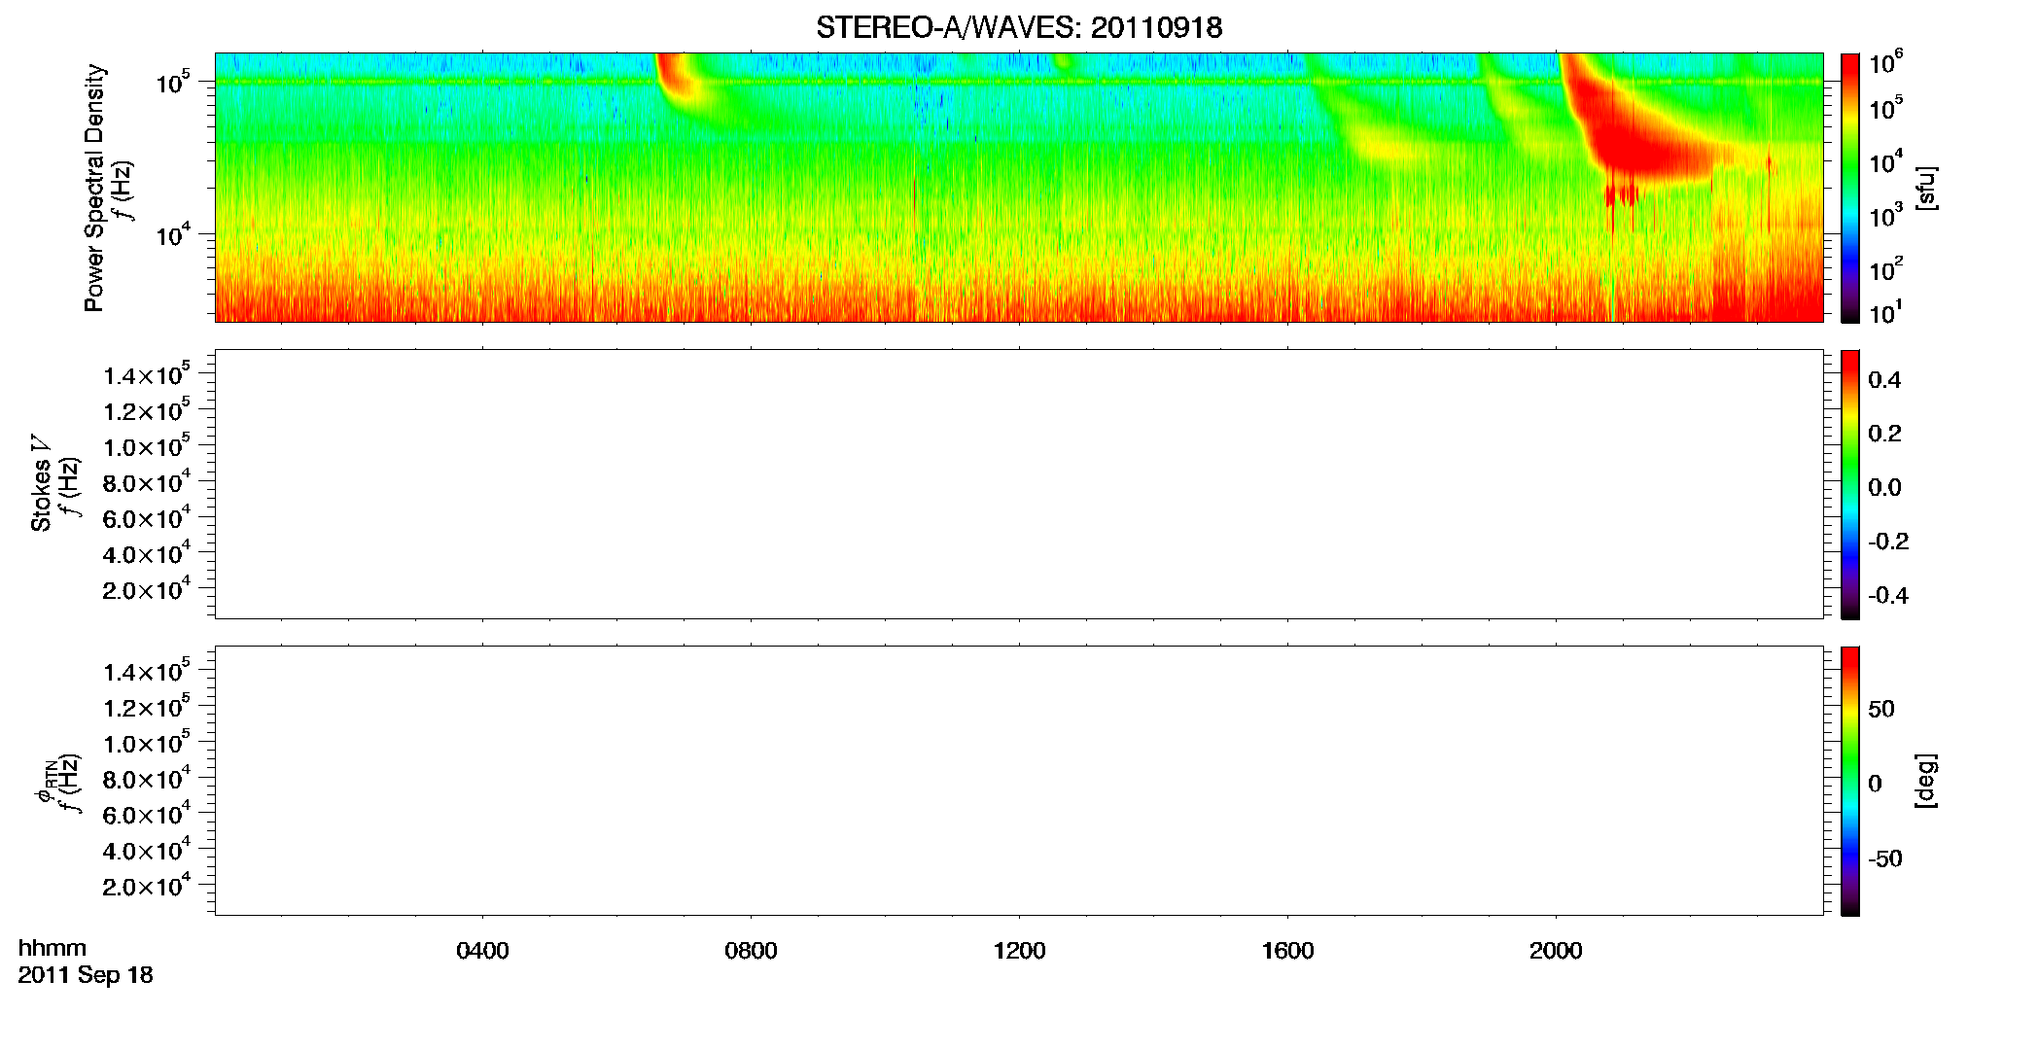Viewport: 2038px width, 1050px height.
Task: Click the 10^6 label on sfu color bar
Action: tap(1884, 64)
